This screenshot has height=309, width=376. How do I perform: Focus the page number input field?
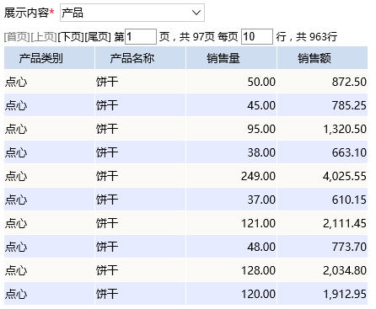pyautogui.click(x=141, y=36)
